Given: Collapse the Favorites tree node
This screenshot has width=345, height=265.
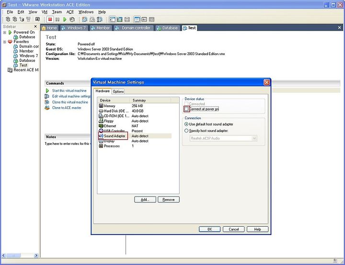Looking at the screenshot, I should pyautogui.click(x=5, y=42).
